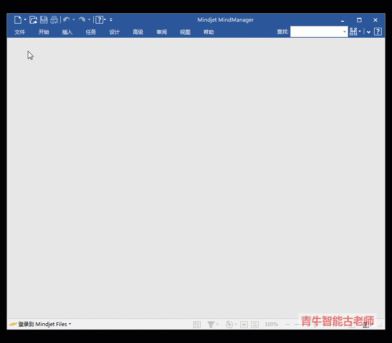Click 登录到 Mindjet Files in status bar
Viewport: 392px width, 343px height.
[42, 324]
